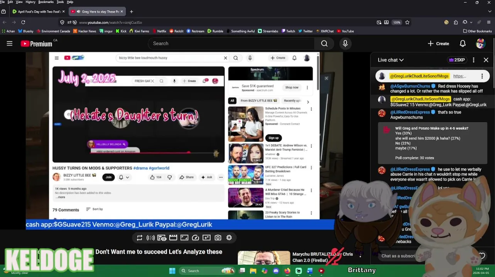Open the YouTube guide hamburger menu beside Premium logo
495x277 pixels.
pos(10,43)
